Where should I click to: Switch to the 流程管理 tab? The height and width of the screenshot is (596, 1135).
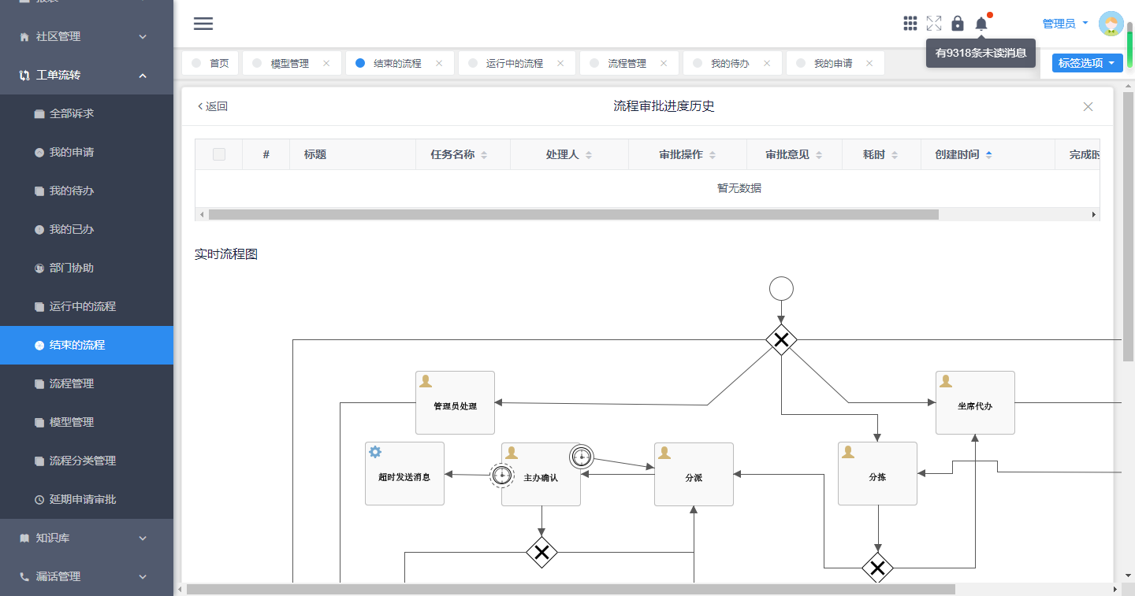pyautogui.click(x=627, y=64)
